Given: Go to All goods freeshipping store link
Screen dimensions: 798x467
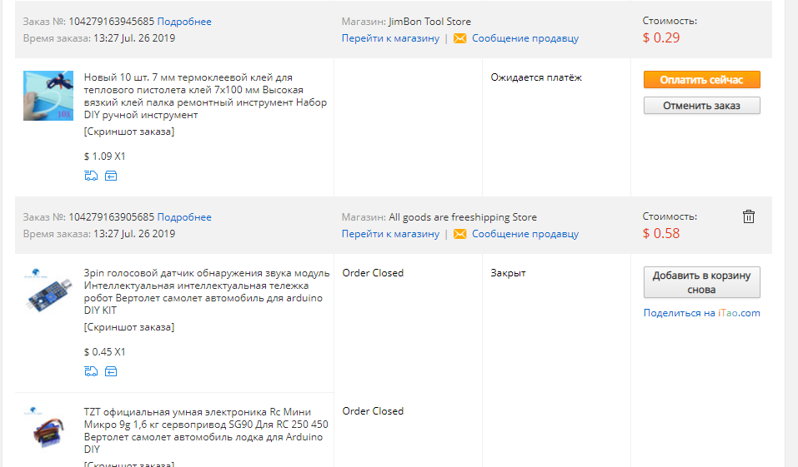Looking at the screenshot, I should pos(390,234).
